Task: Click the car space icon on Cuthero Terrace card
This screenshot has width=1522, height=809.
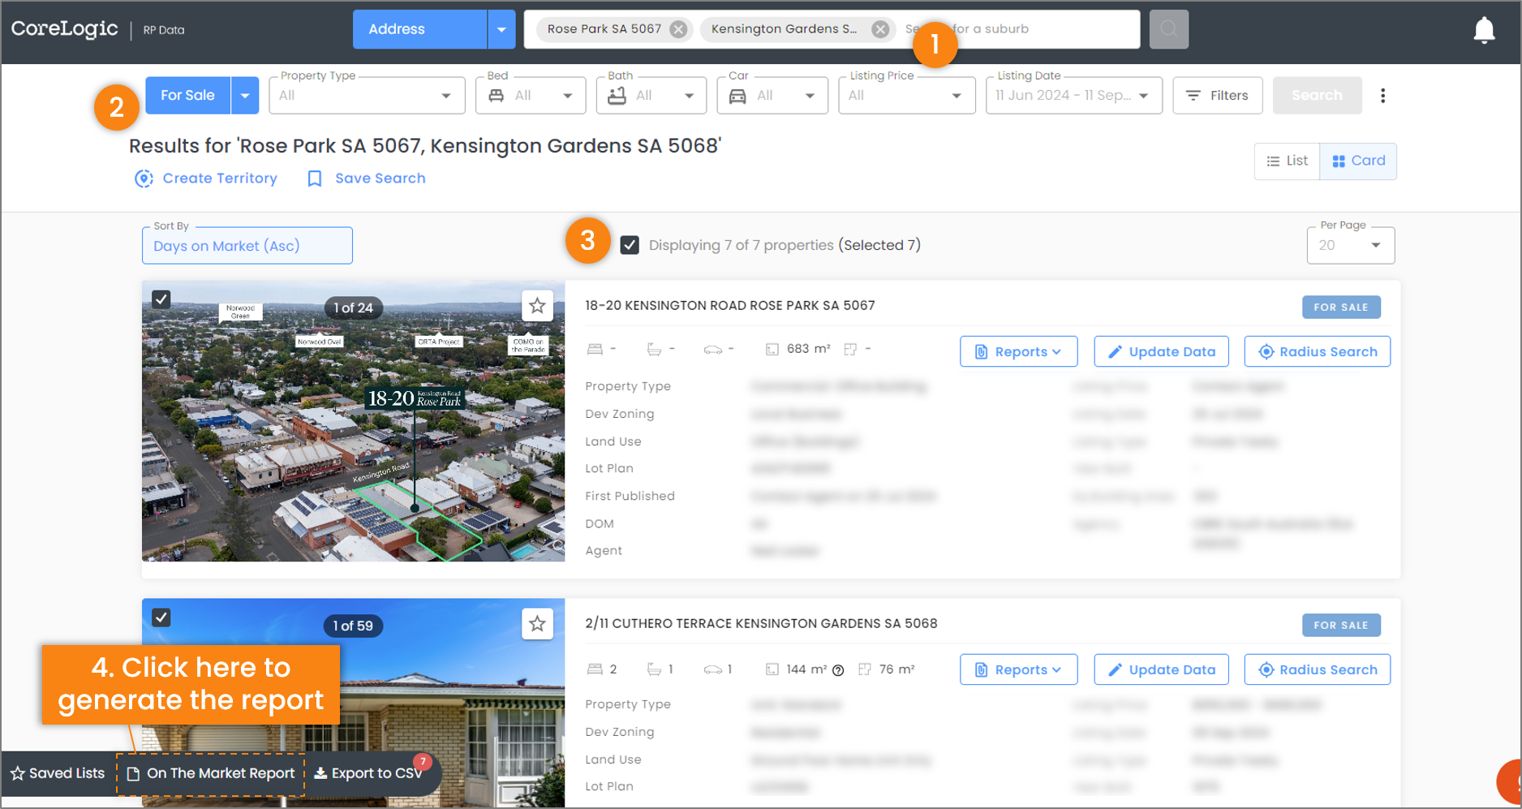Action: [x=712, y=669]
